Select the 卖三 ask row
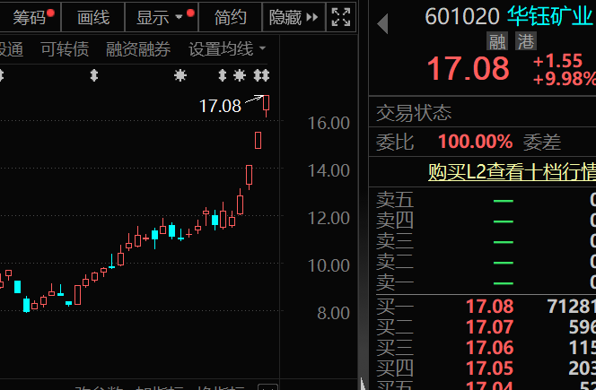596x390 pixels. pos(486,241)
